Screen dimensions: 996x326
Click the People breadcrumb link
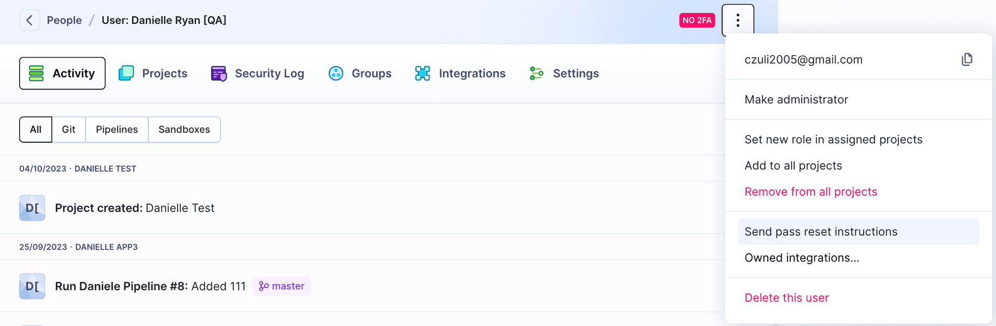coord(64,20)
